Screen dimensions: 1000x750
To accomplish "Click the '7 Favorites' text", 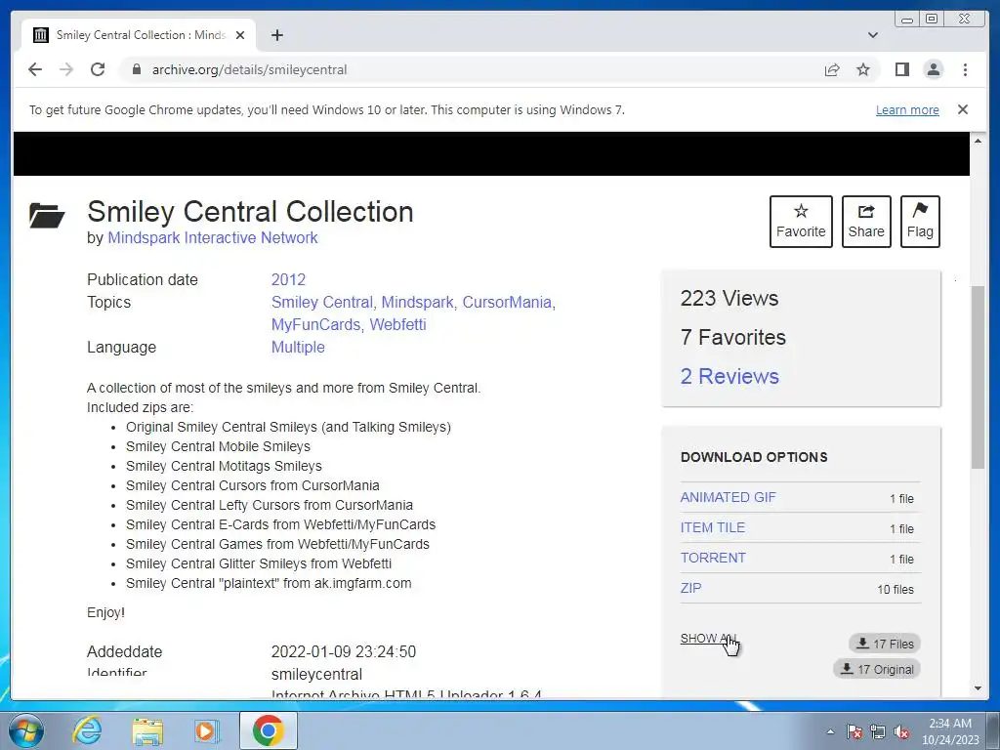I will point(732,337).
